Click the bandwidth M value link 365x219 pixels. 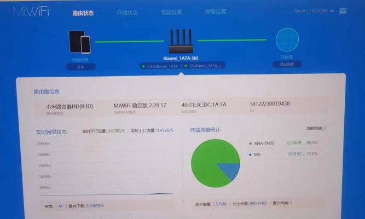[x=61, y=206]
